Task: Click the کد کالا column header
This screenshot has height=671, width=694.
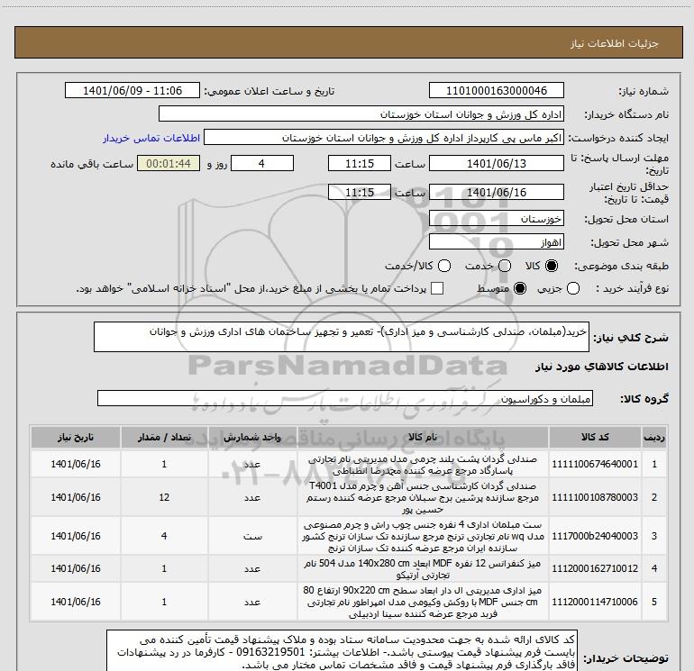Action: (x=595, y=437)
